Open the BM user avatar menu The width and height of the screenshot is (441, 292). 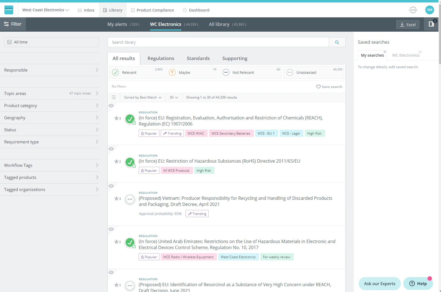pyautogui.click(x=429, y=10)
